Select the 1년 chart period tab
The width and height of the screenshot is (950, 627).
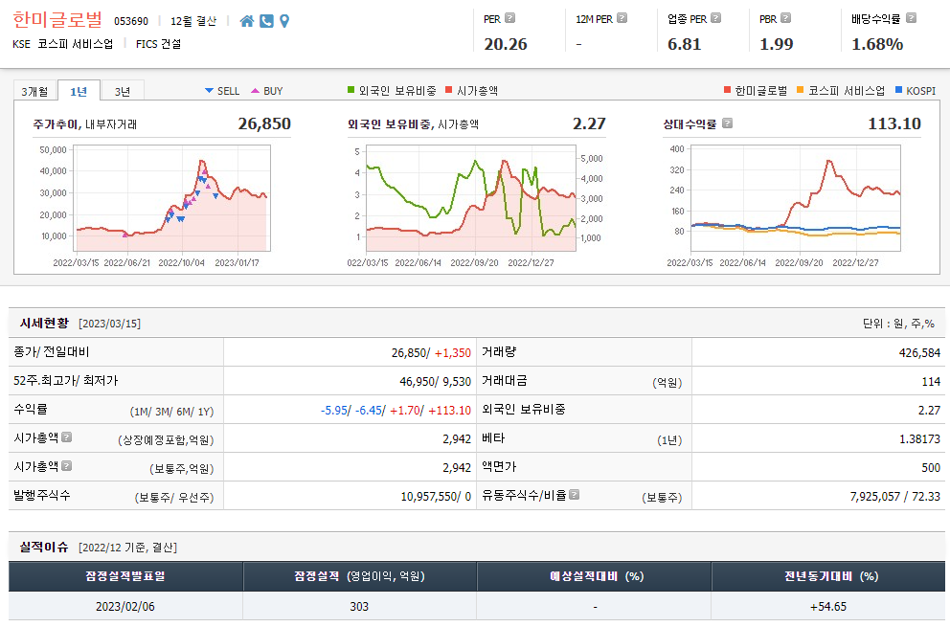coord(79,92)
